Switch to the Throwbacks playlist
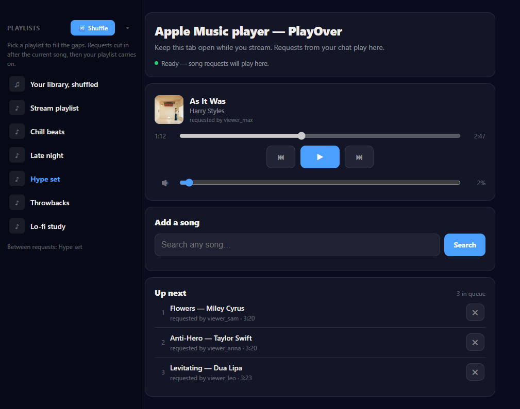This screenshot has width=520, height=409. 73,203
